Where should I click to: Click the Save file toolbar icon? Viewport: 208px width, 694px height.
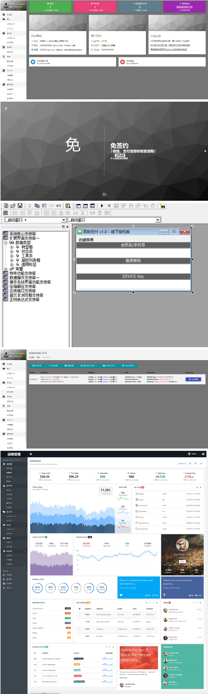tap(20, 205)
